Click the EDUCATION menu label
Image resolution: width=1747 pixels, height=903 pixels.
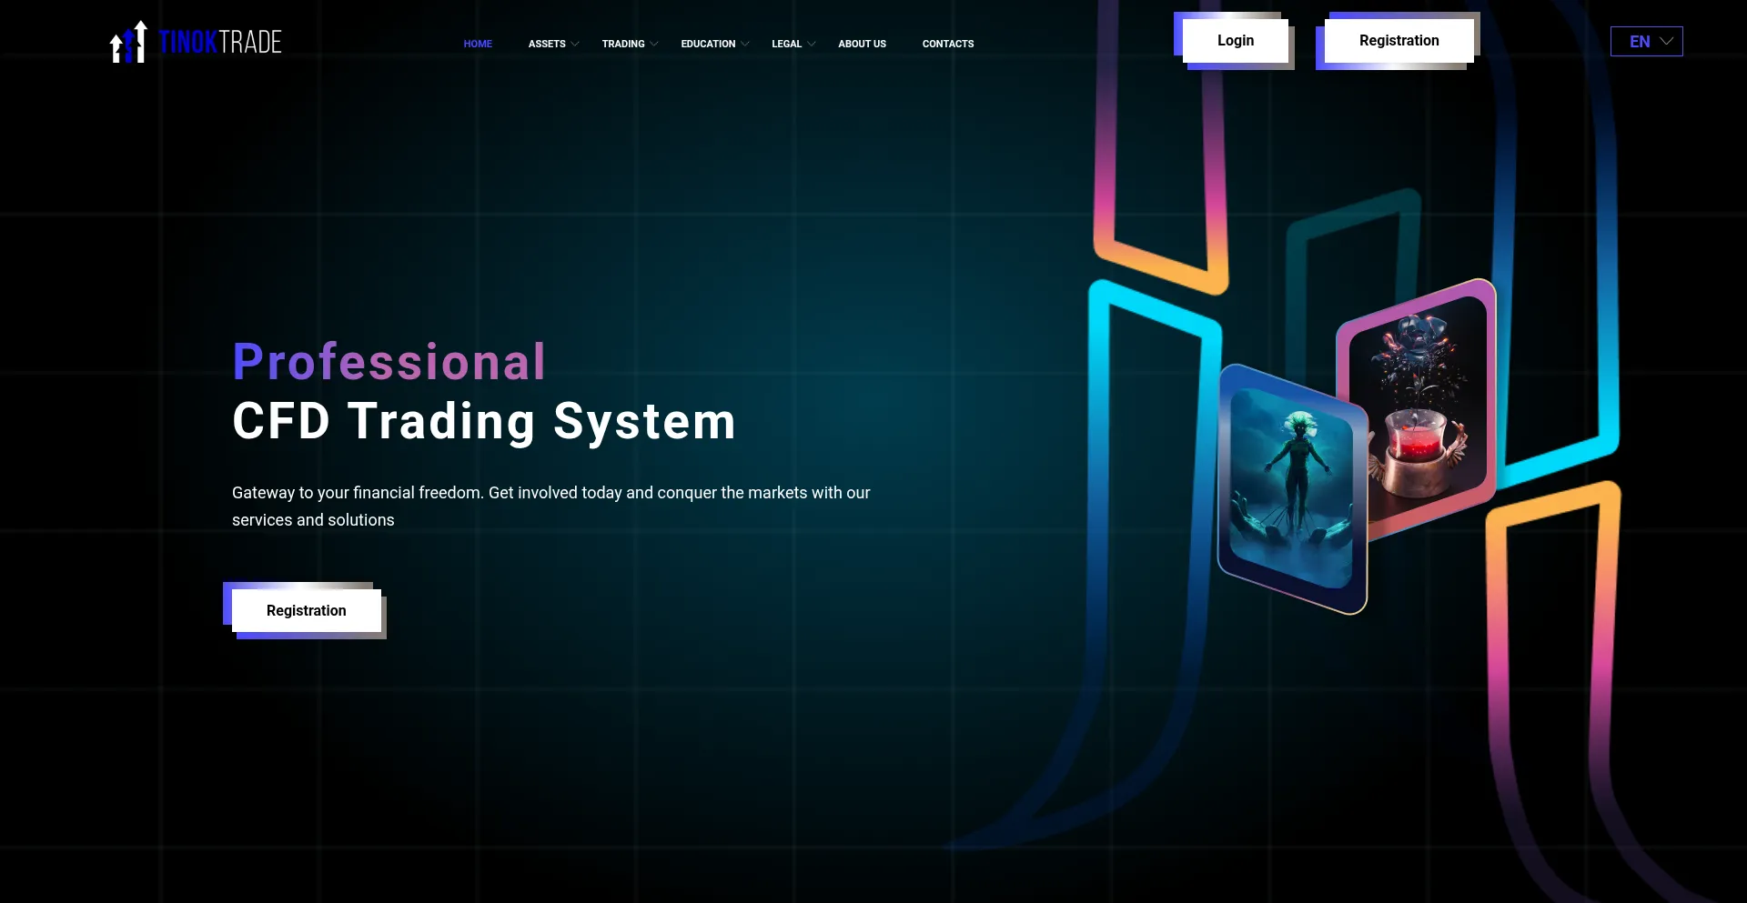[708, 44]
